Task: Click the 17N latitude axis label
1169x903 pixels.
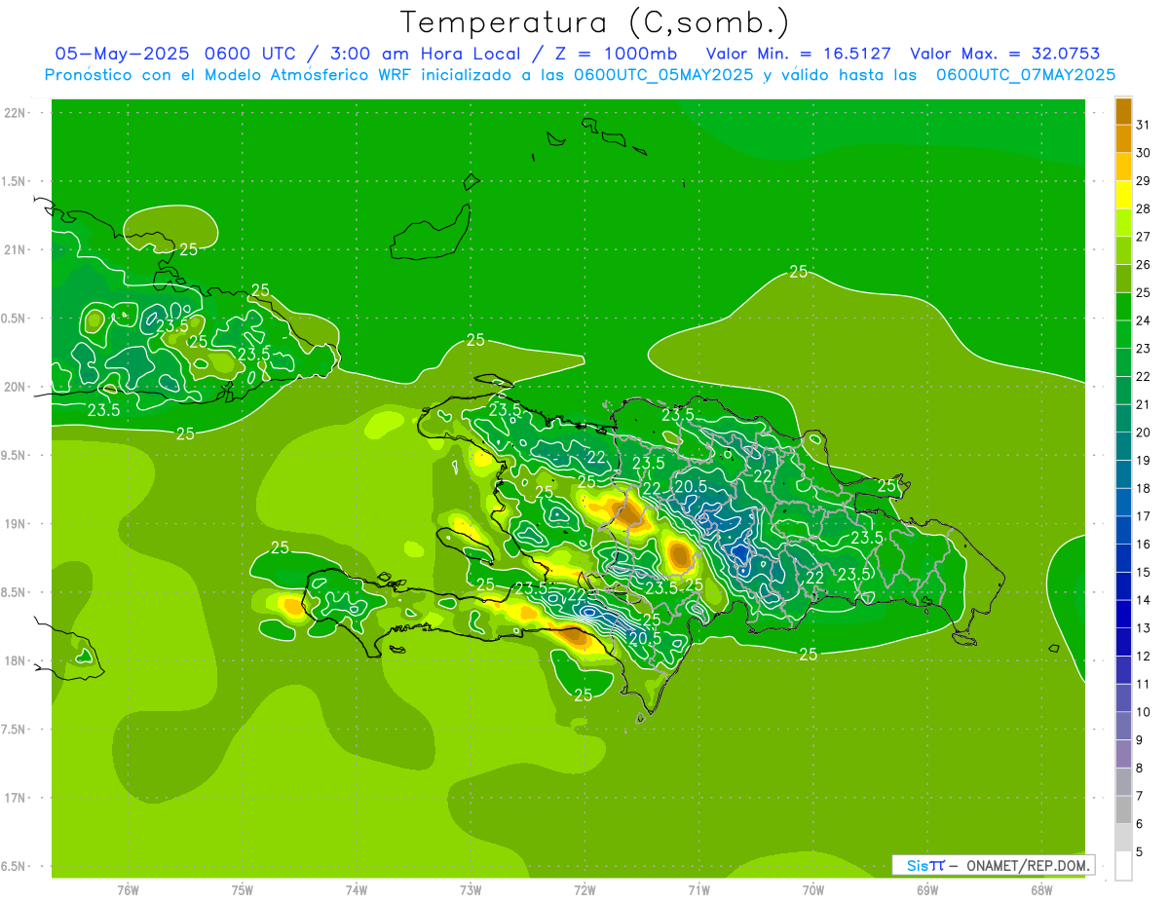Action: click(x=16, y=798)
